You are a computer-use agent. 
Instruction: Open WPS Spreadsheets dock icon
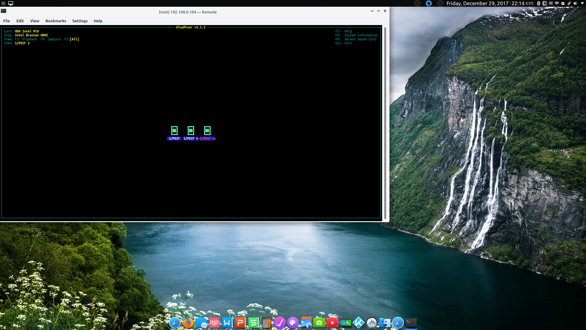click(253, 323)
